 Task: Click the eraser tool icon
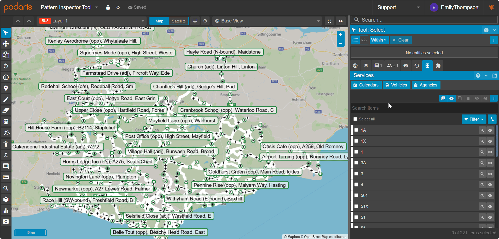6,110
